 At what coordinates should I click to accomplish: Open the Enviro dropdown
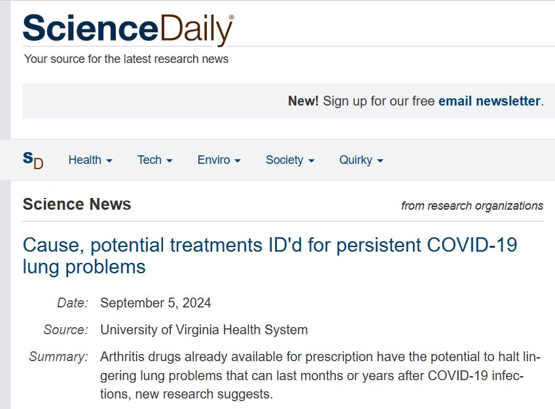click(219, 160)
